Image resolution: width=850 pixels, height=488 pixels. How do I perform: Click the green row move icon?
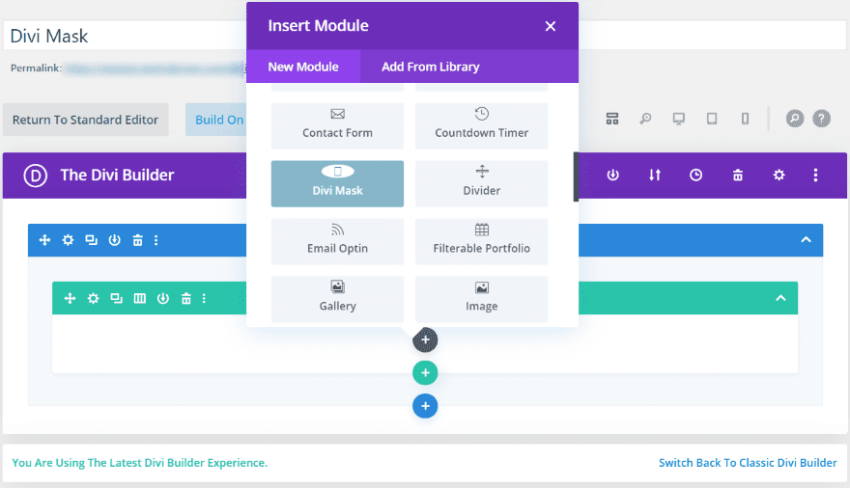coord(70,298)
